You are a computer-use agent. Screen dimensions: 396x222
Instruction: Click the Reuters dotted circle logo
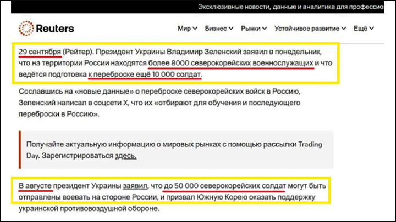[26, 28]
